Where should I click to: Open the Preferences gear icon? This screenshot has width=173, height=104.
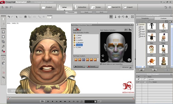click(170, 7)
